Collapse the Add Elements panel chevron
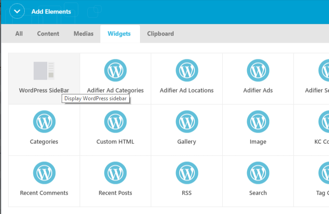The height and width of the screenshot is (214, 329). 17,11
